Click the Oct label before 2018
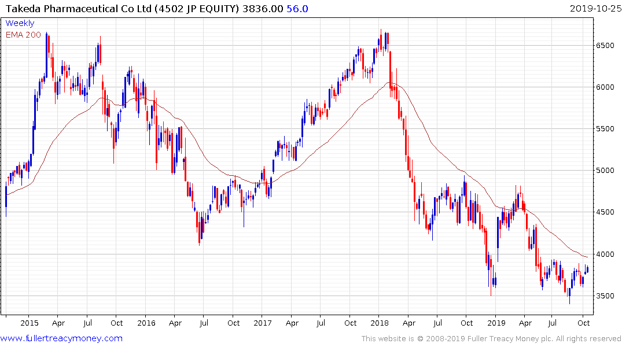 (350, 323)
